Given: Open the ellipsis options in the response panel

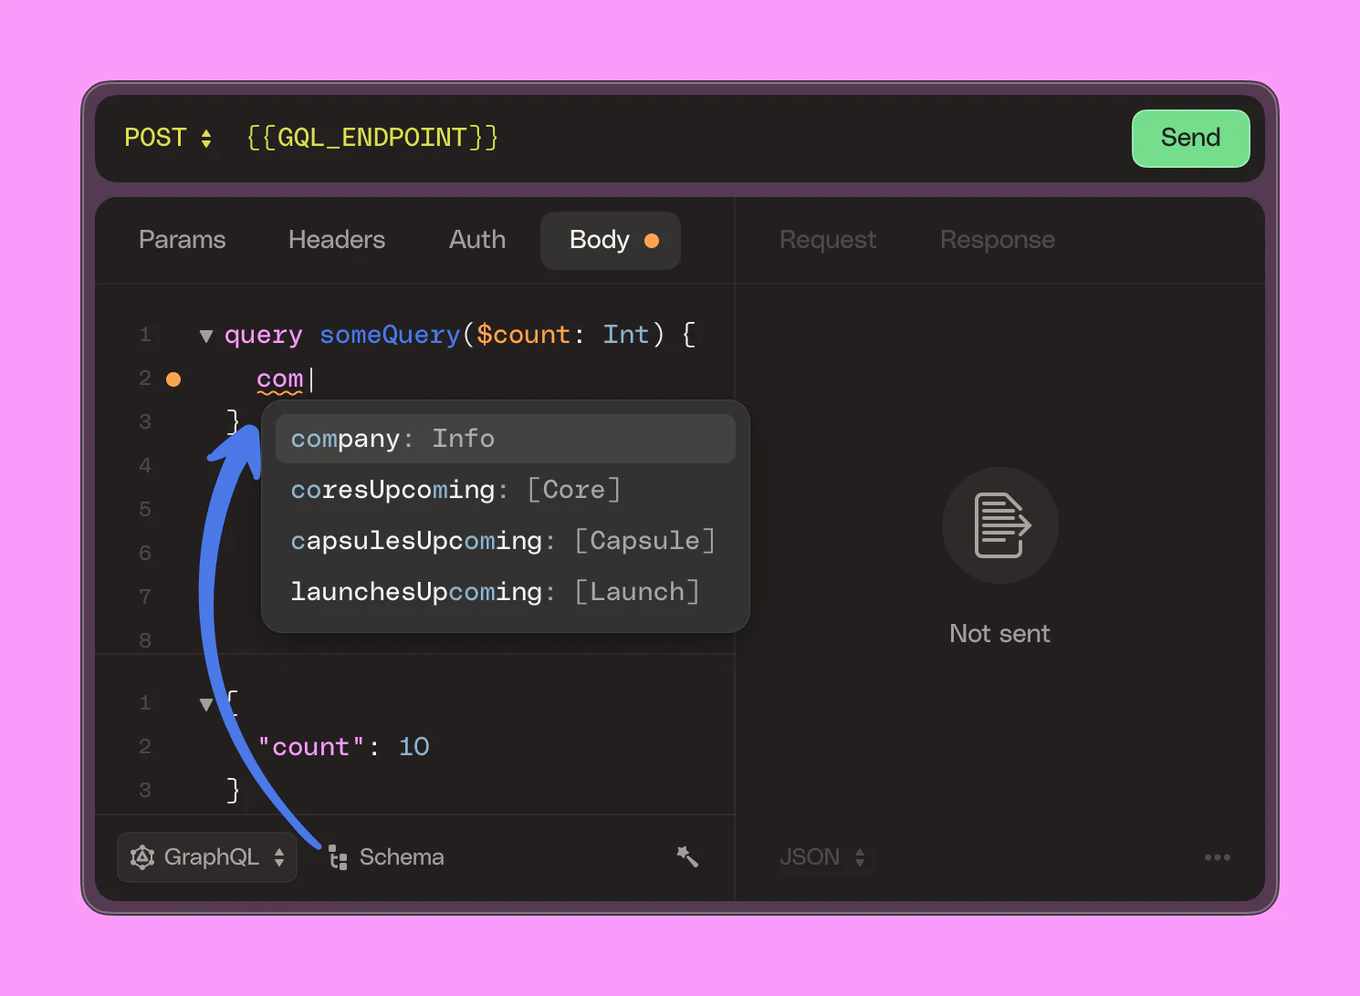Looking at the screenshot, I should pyautogui.click(x=1218, y=856).
